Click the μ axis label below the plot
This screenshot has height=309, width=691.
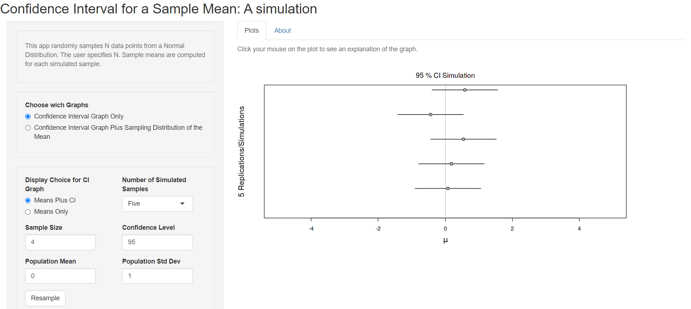pos(445,240)
